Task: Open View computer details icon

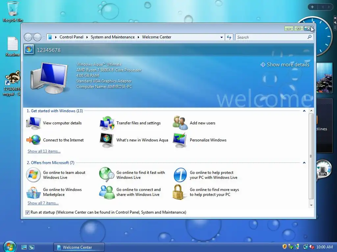Action: point(33,123)
